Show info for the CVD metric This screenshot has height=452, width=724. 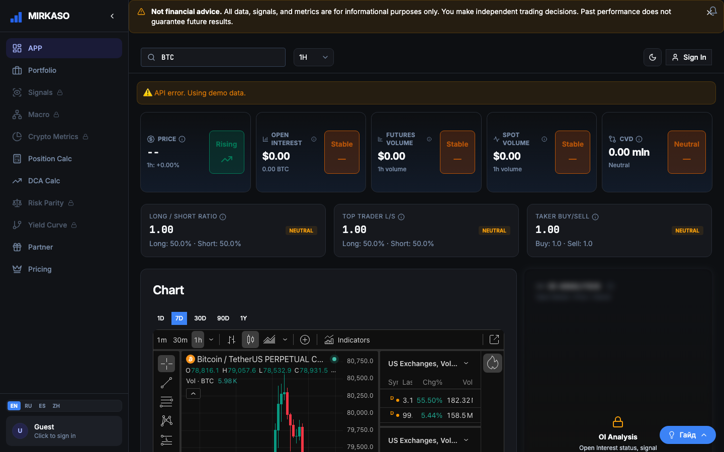point(639,139)
